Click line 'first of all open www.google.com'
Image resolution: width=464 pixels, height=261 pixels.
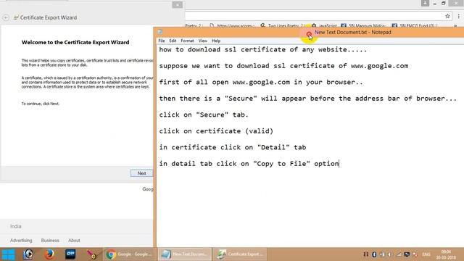point(261,82)
